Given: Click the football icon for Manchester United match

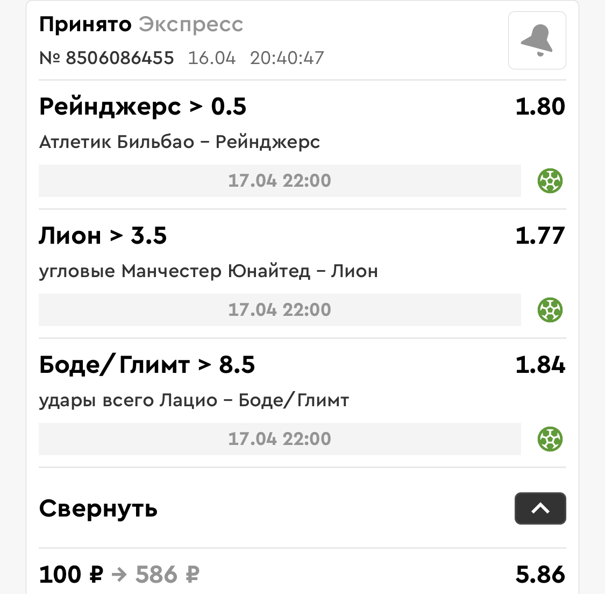Looking at the screenshot, I should 550,310.
